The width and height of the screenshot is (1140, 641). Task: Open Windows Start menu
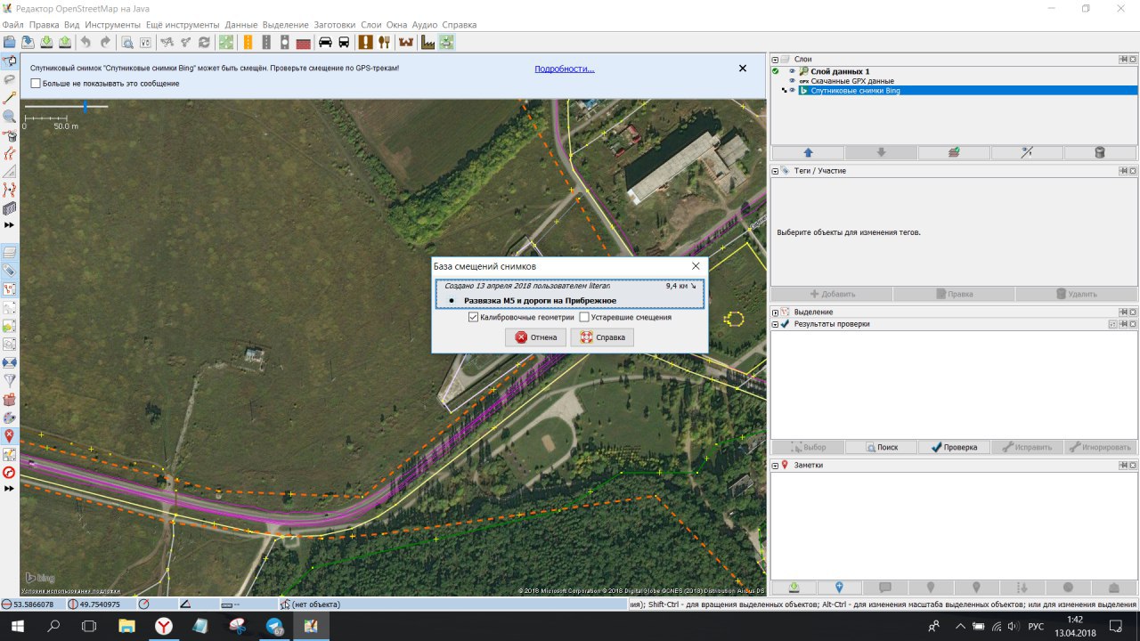click(18, 627)
